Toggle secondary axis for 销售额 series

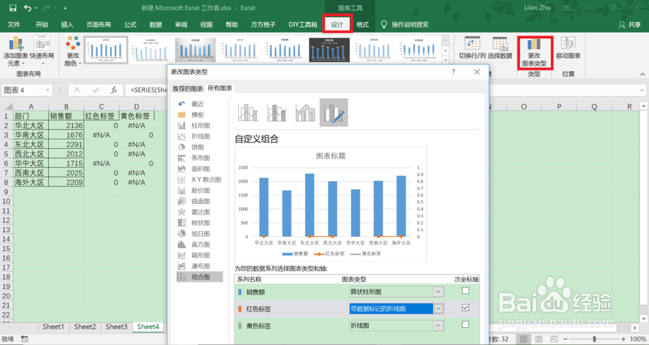point(465,291)
